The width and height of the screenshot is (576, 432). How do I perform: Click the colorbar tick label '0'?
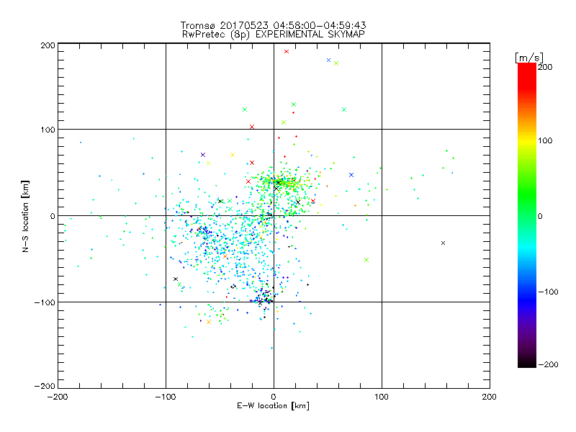tap(540, 217)
